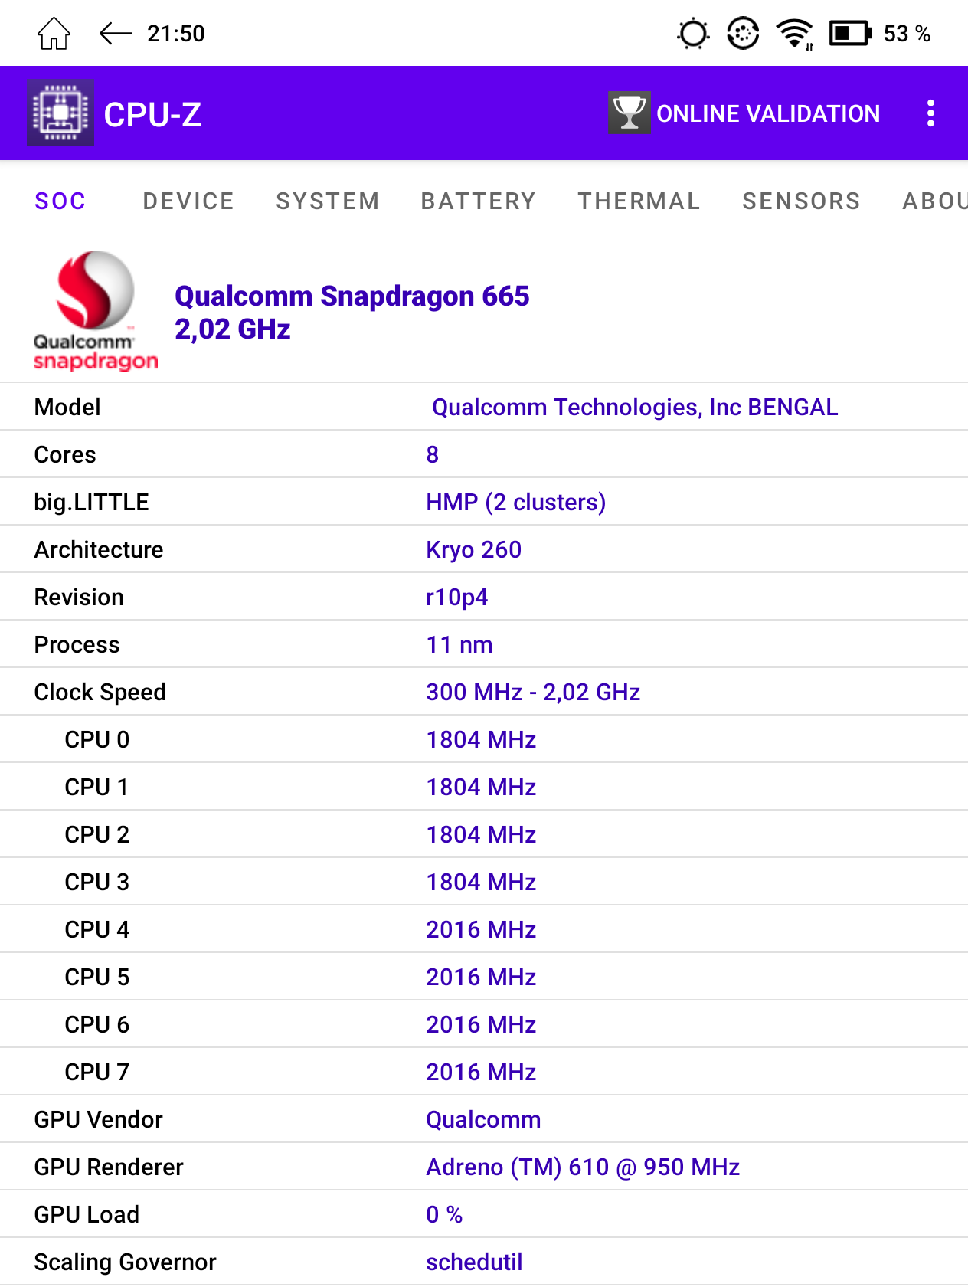Tap the brightness sun icon

[x=693, y=34]
